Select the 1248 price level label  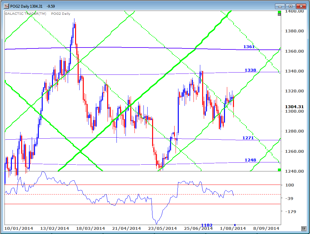point(250,160)
